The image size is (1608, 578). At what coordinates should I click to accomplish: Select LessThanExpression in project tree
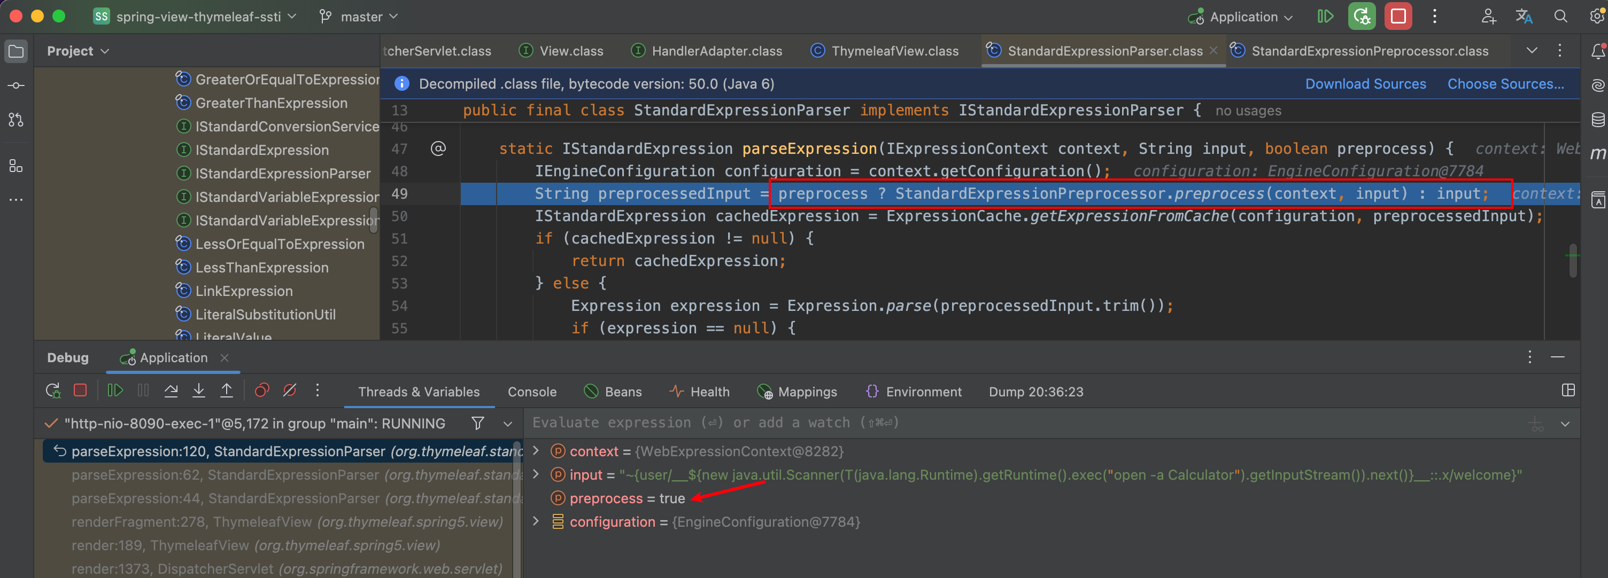tap(261, 268)
